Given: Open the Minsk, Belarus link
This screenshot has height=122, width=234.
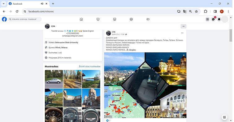Looking at the screenshot, I should tap(61, 47).
